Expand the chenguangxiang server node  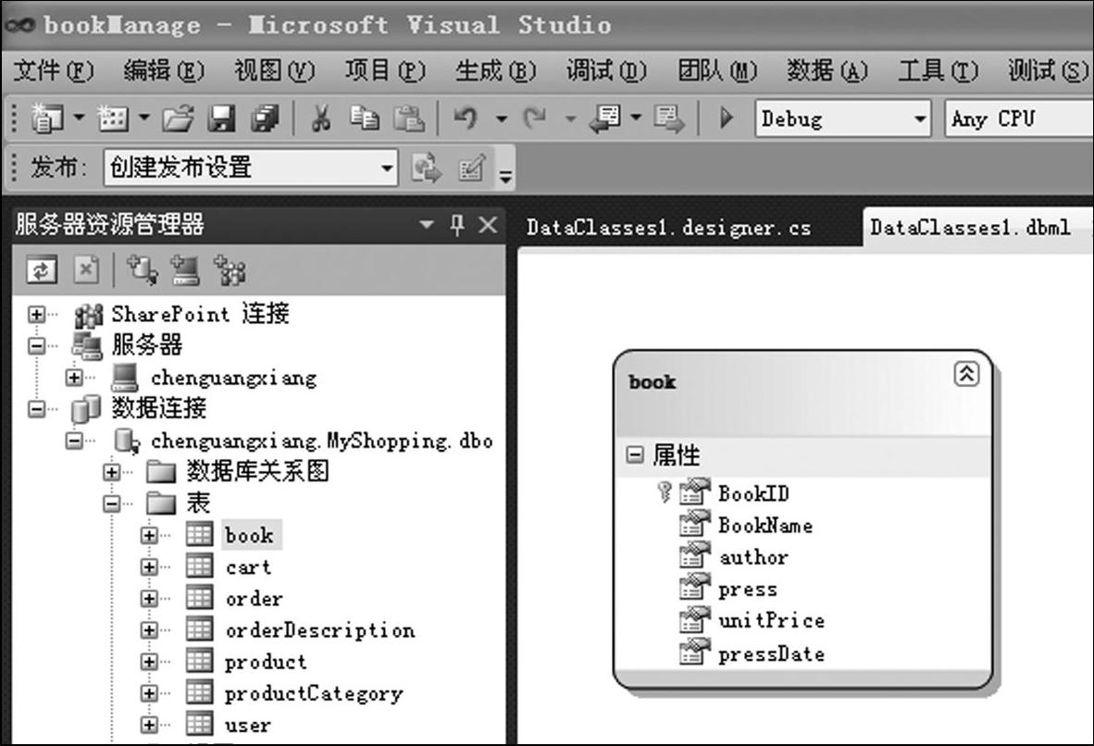point(74,378)
